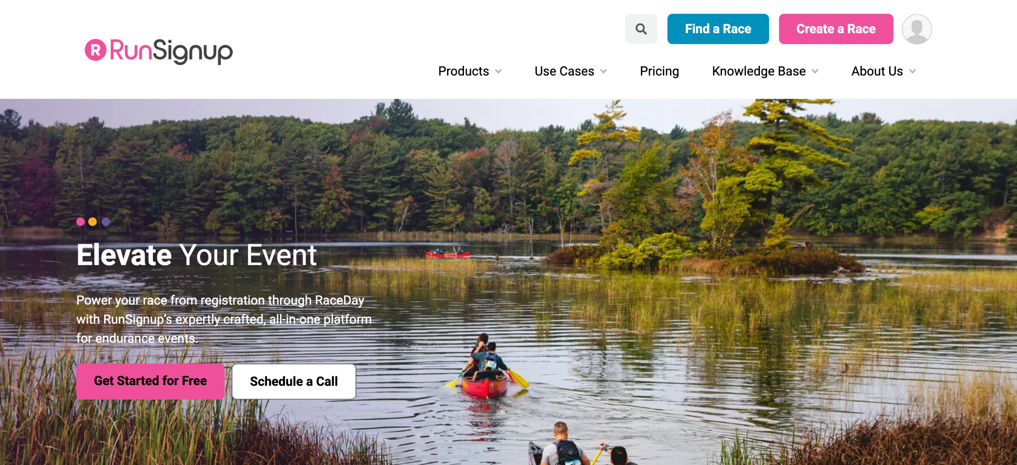Expand the Use Cases dropdown chevron
Viewport: 1017px width, 465px height.
click(603, 71)
